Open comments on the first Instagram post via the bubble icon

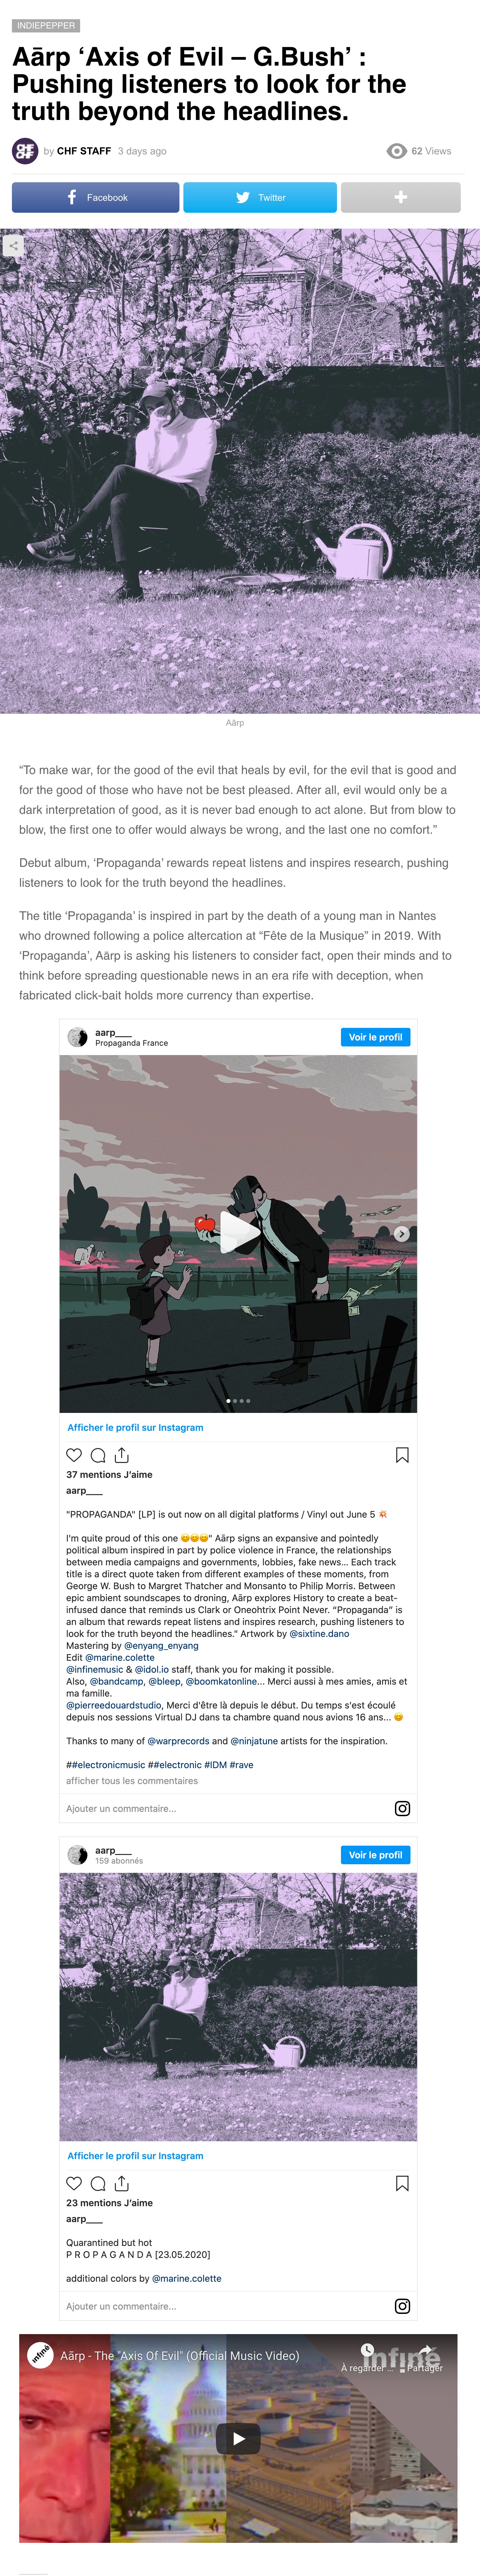click(98, 1455)
